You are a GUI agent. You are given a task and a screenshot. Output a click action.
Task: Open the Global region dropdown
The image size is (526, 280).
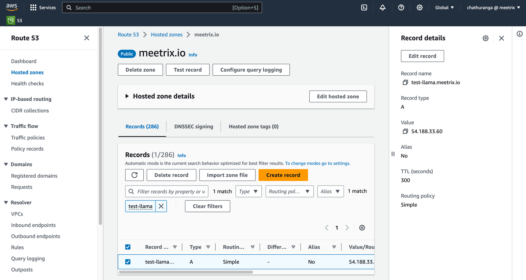coord(444,8)
